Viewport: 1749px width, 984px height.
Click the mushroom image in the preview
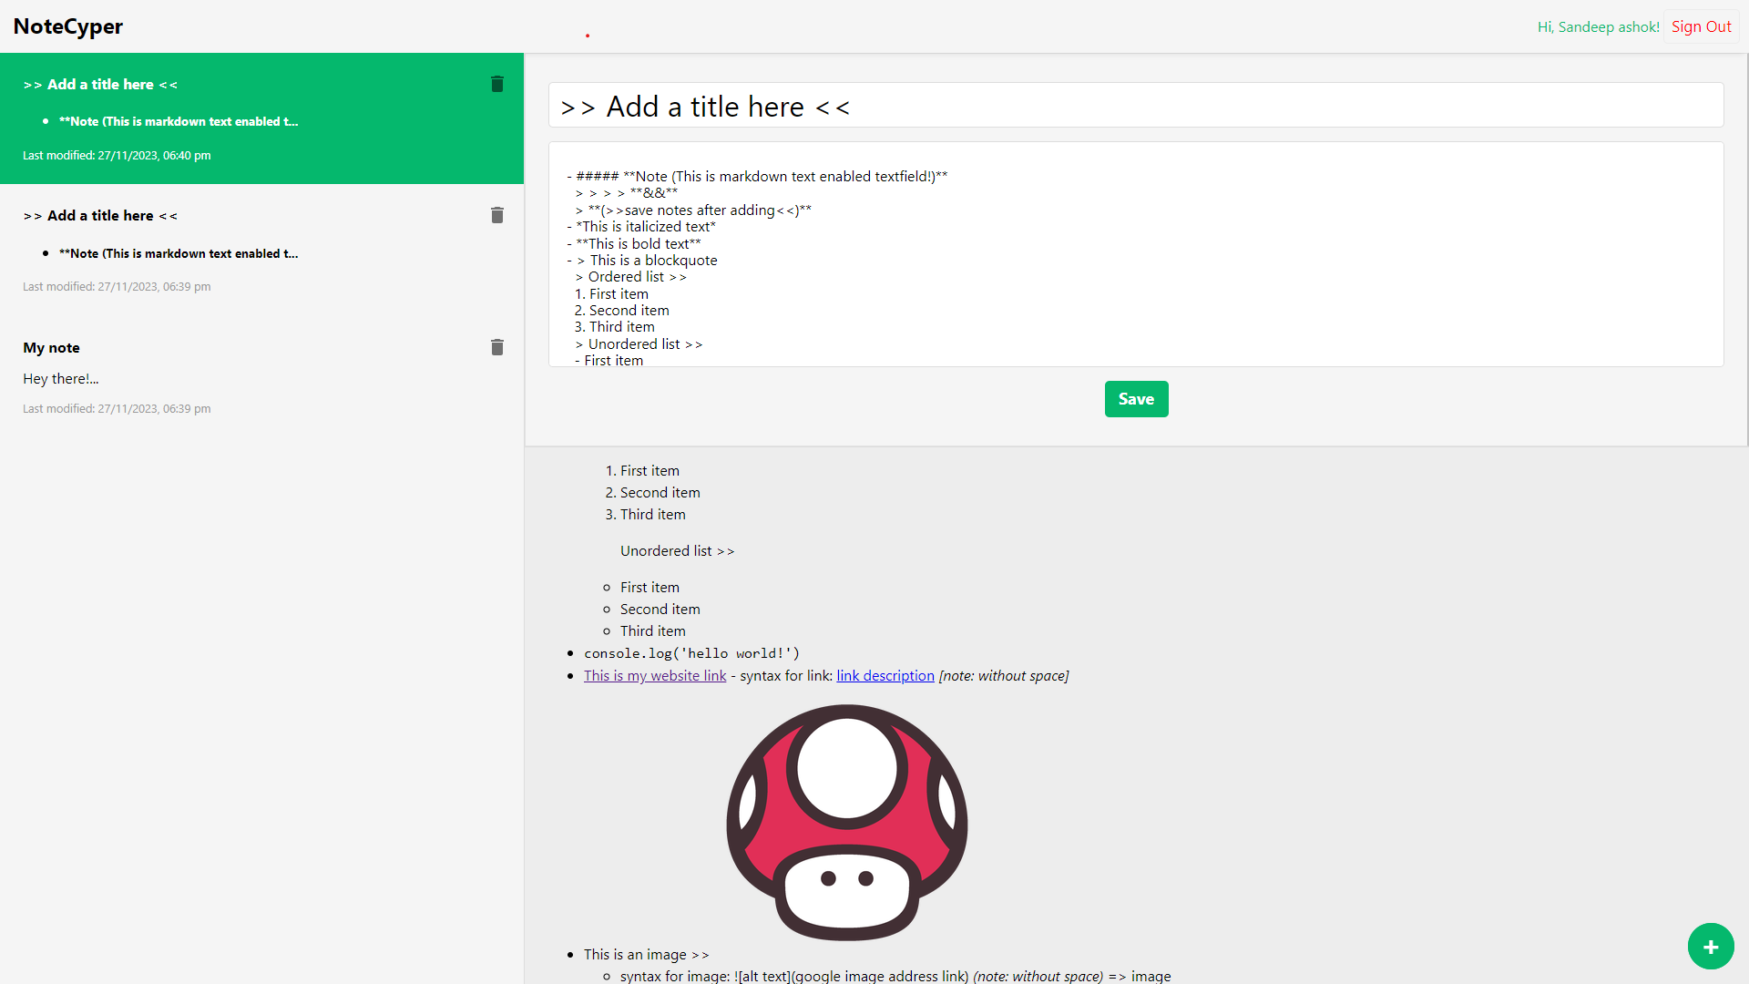pyautogui.click(x=847, y=823)
